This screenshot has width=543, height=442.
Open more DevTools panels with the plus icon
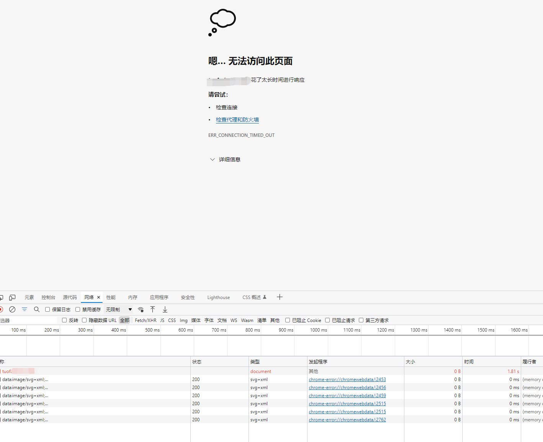click(280, 297)
